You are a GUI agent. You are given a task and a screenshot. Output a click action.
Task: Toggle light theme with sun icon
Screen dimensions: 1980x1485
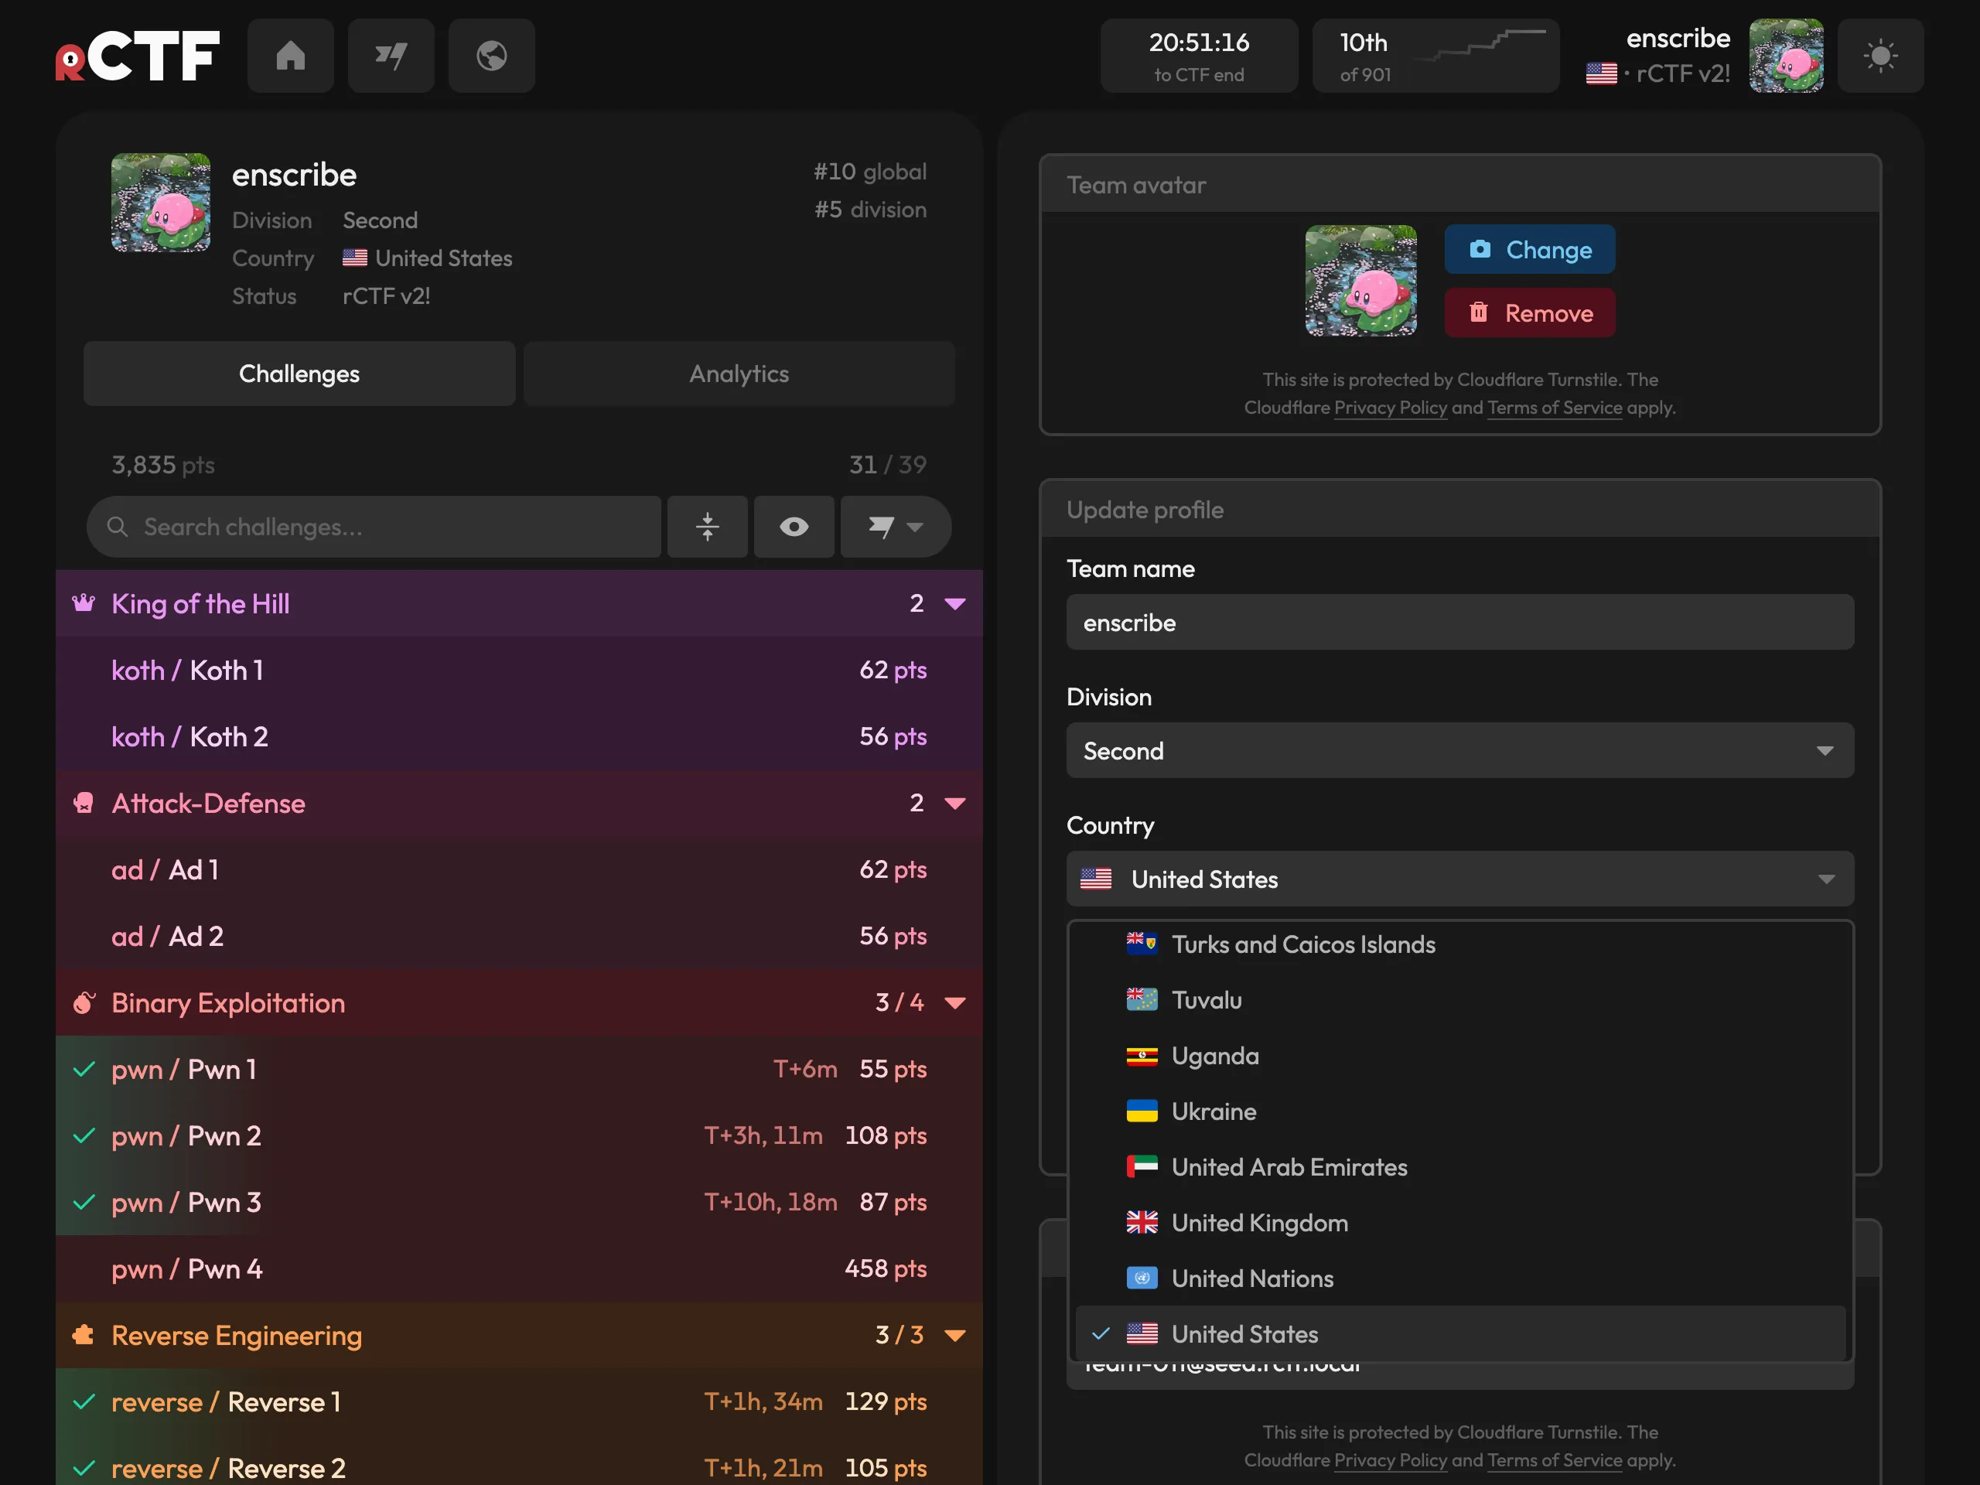coord(1879,56)
